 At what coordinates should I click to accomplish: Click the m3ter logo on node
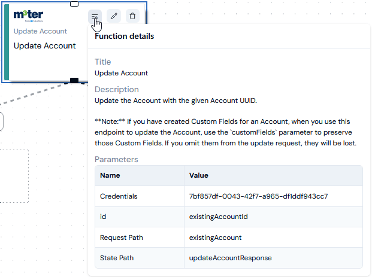click(29, 16)
